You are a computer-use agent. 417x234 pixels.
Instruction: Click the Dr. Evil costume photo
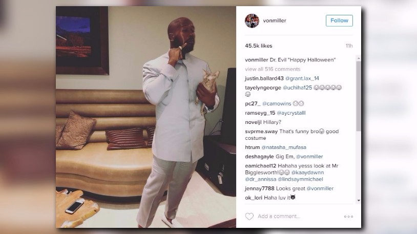pos(145,117)
